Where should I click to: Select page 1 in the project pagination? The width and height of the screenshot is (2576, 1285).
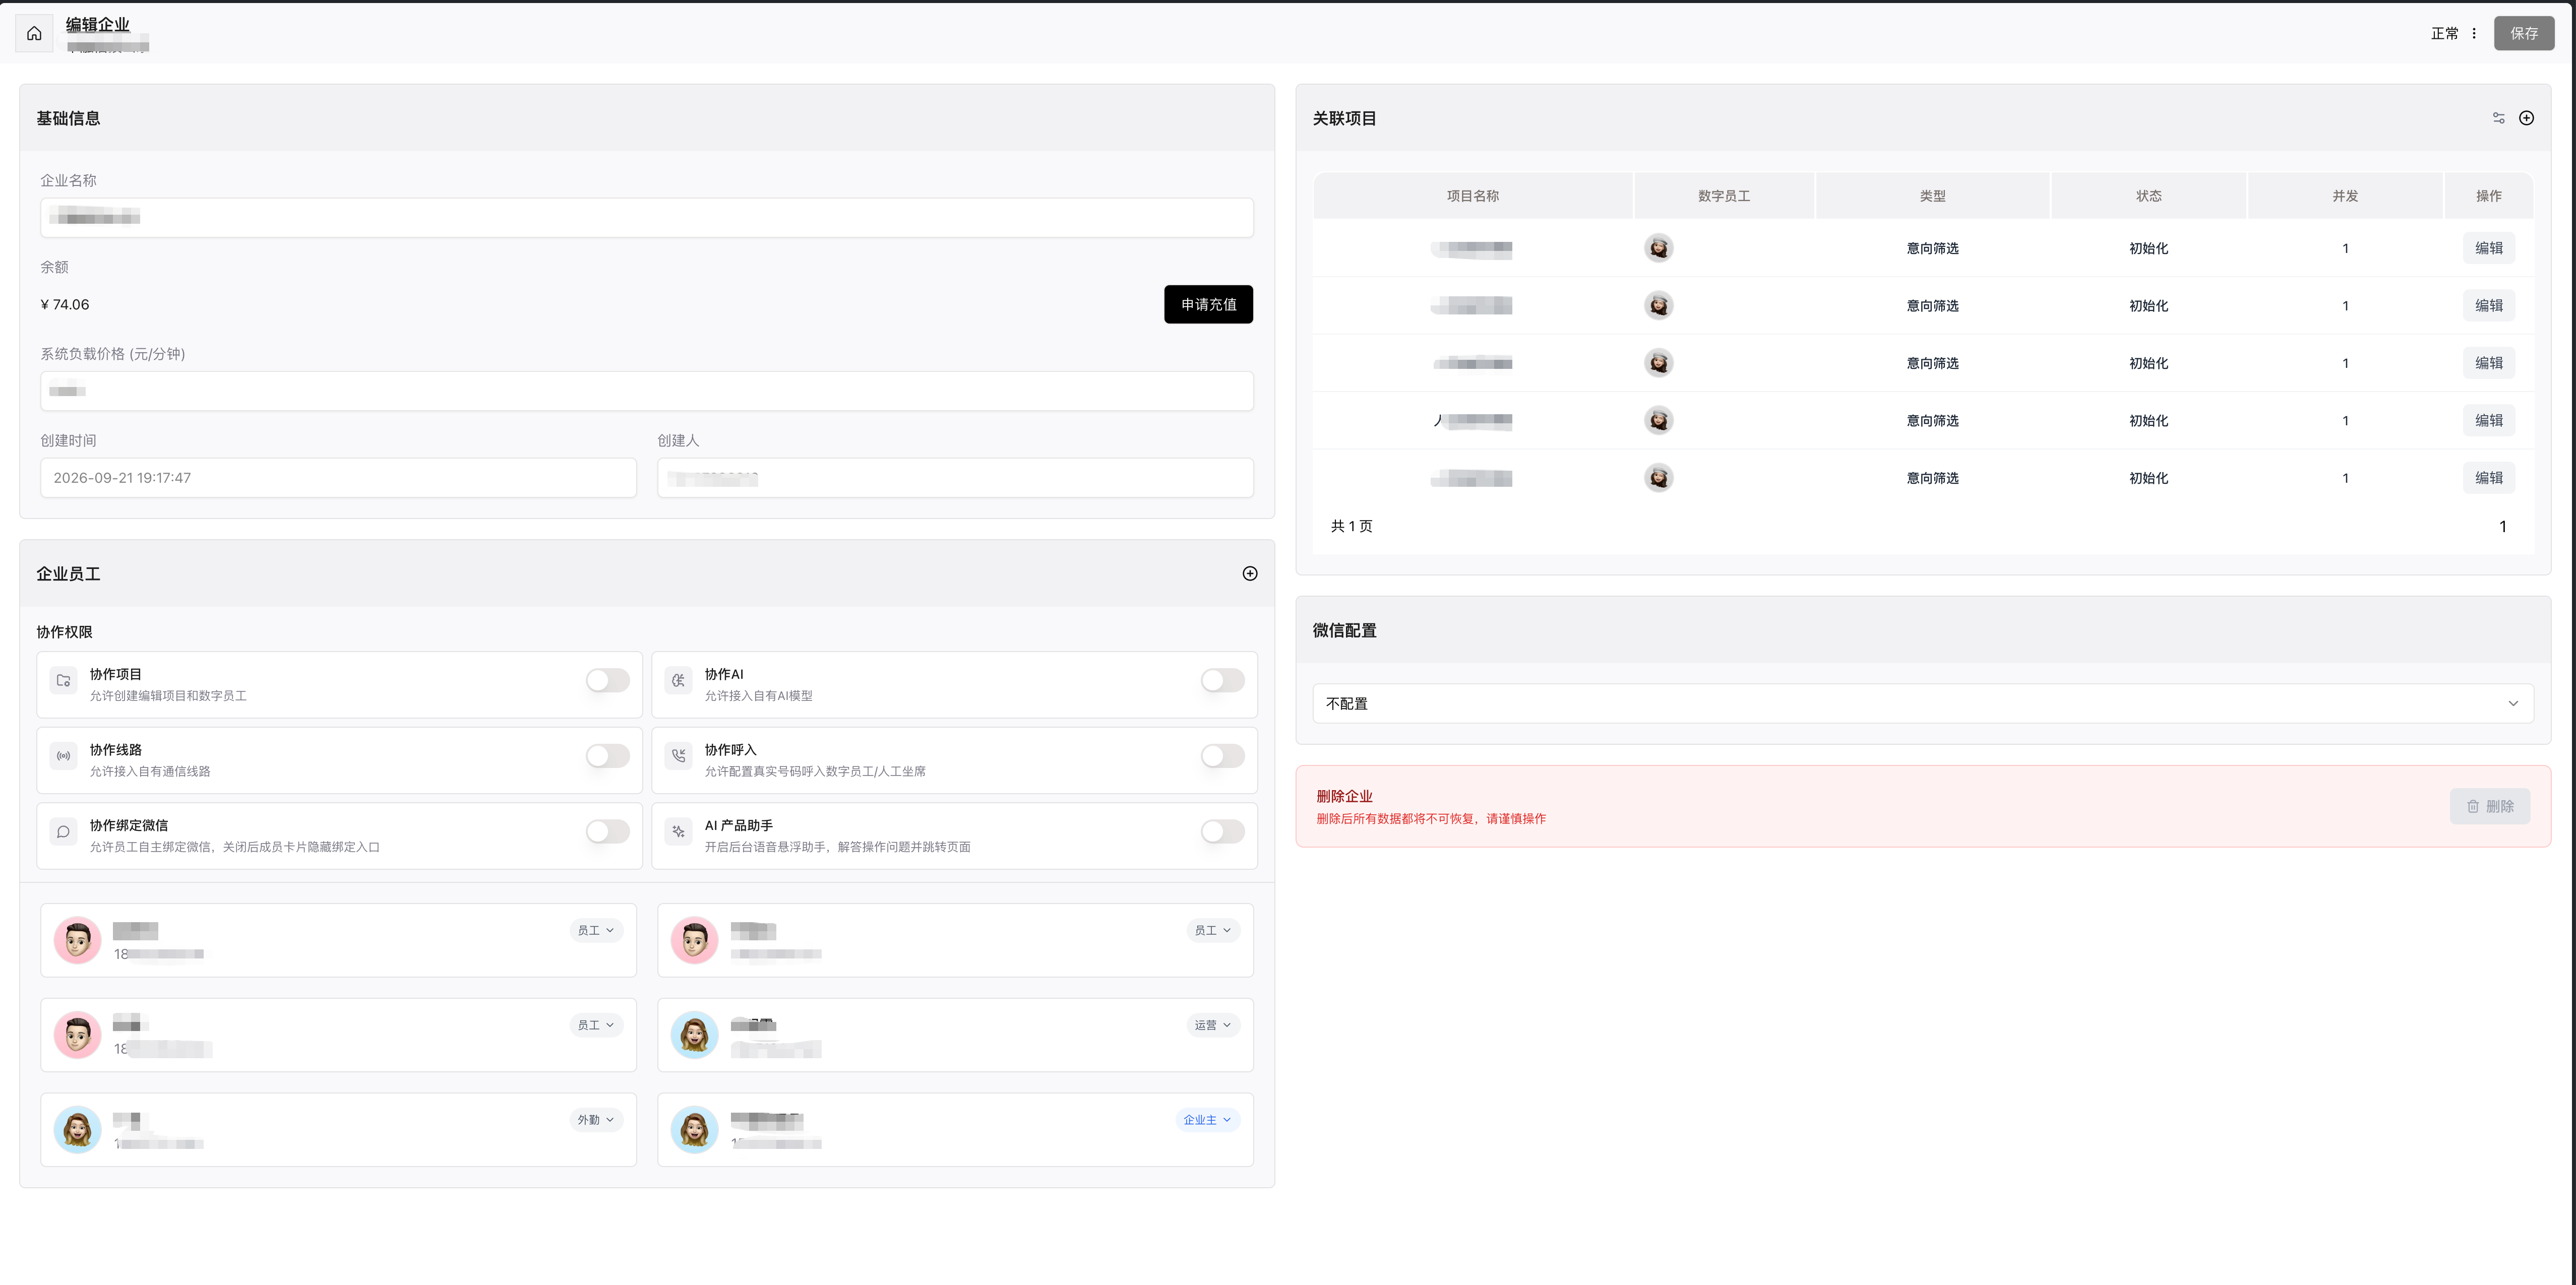pyautogui.click(x=2502, y=526)
